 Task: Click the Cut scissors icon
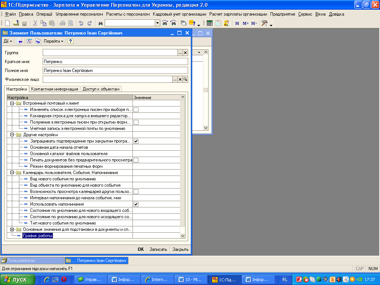35,23
